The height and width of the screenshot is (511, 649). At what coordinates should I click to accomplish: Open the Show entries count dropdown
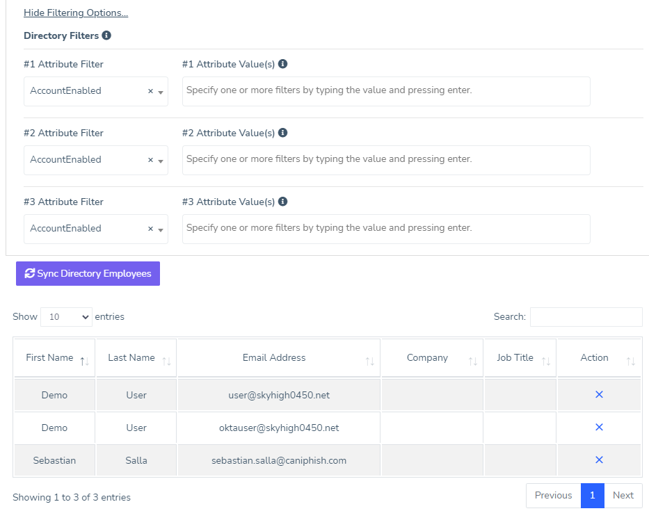[x=66, y=317]
